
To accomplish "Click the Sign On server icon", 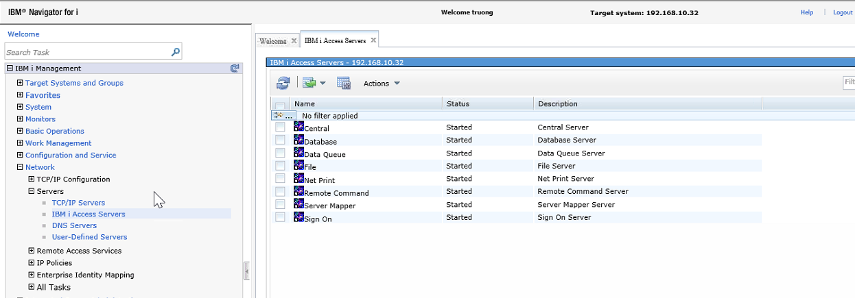I will [x=298, y=217].
